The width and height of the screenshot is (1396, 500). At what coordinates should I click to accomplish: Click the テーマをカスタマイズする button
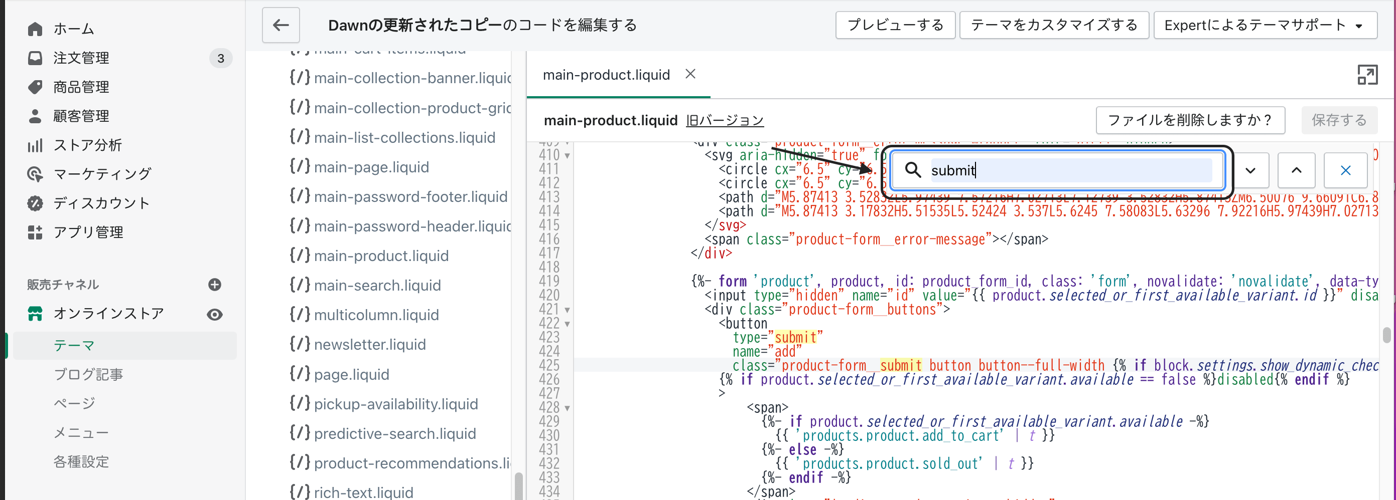[x=1053, y=25]
